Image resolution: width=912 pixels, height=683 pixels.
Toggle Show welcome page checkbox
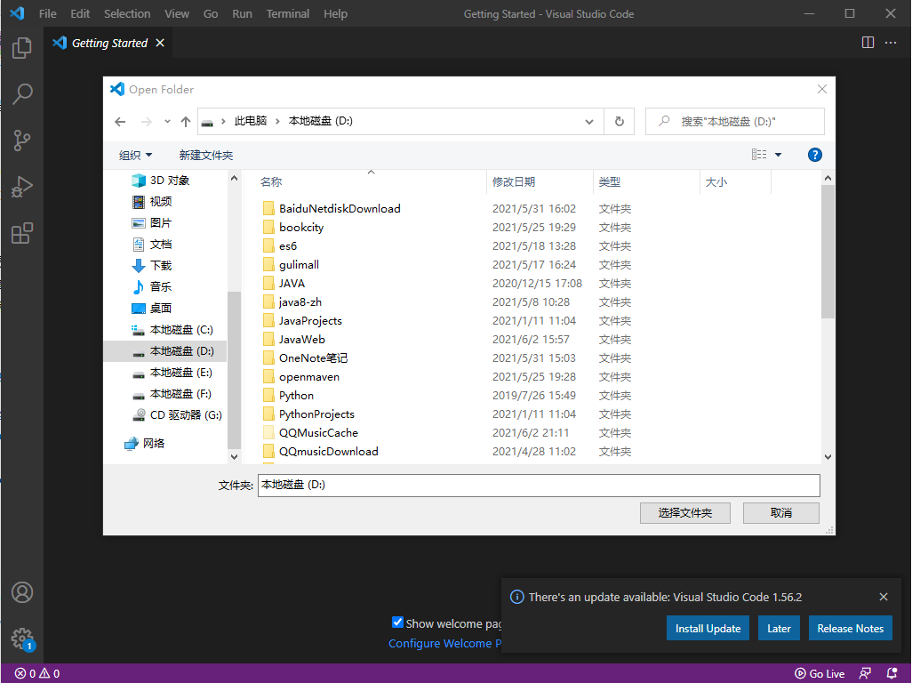(x=397, y=623)
